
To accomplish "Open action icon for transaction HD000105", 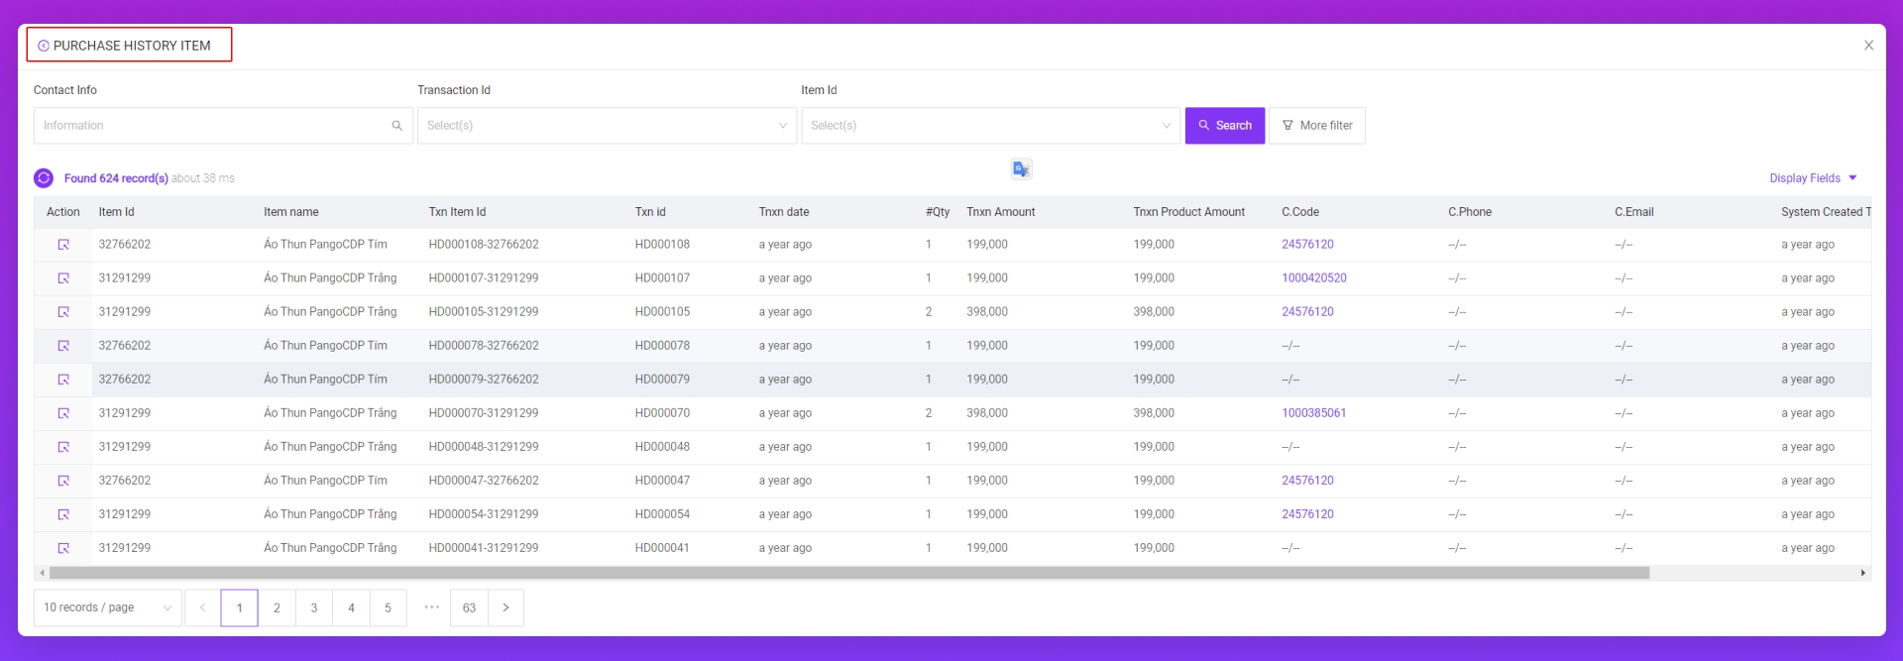I will tap(63, 312).
